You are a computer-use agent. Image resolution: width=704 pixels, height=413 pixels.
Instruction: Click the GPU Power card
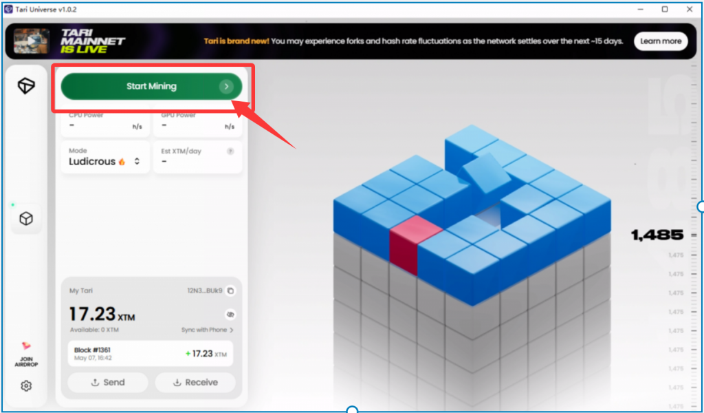point(197,121)
